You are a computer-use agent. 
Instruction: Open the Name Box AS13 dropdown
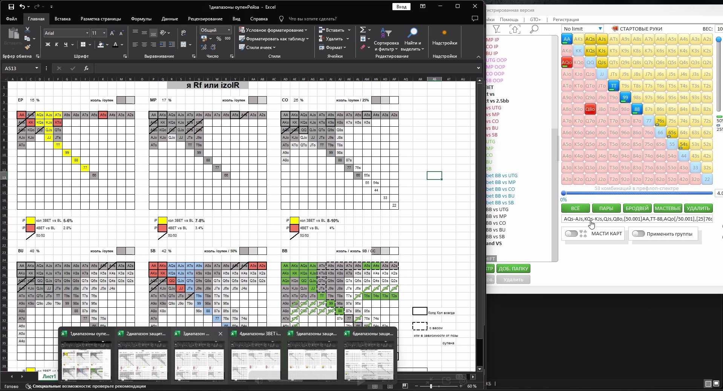[x=37, y=68]
